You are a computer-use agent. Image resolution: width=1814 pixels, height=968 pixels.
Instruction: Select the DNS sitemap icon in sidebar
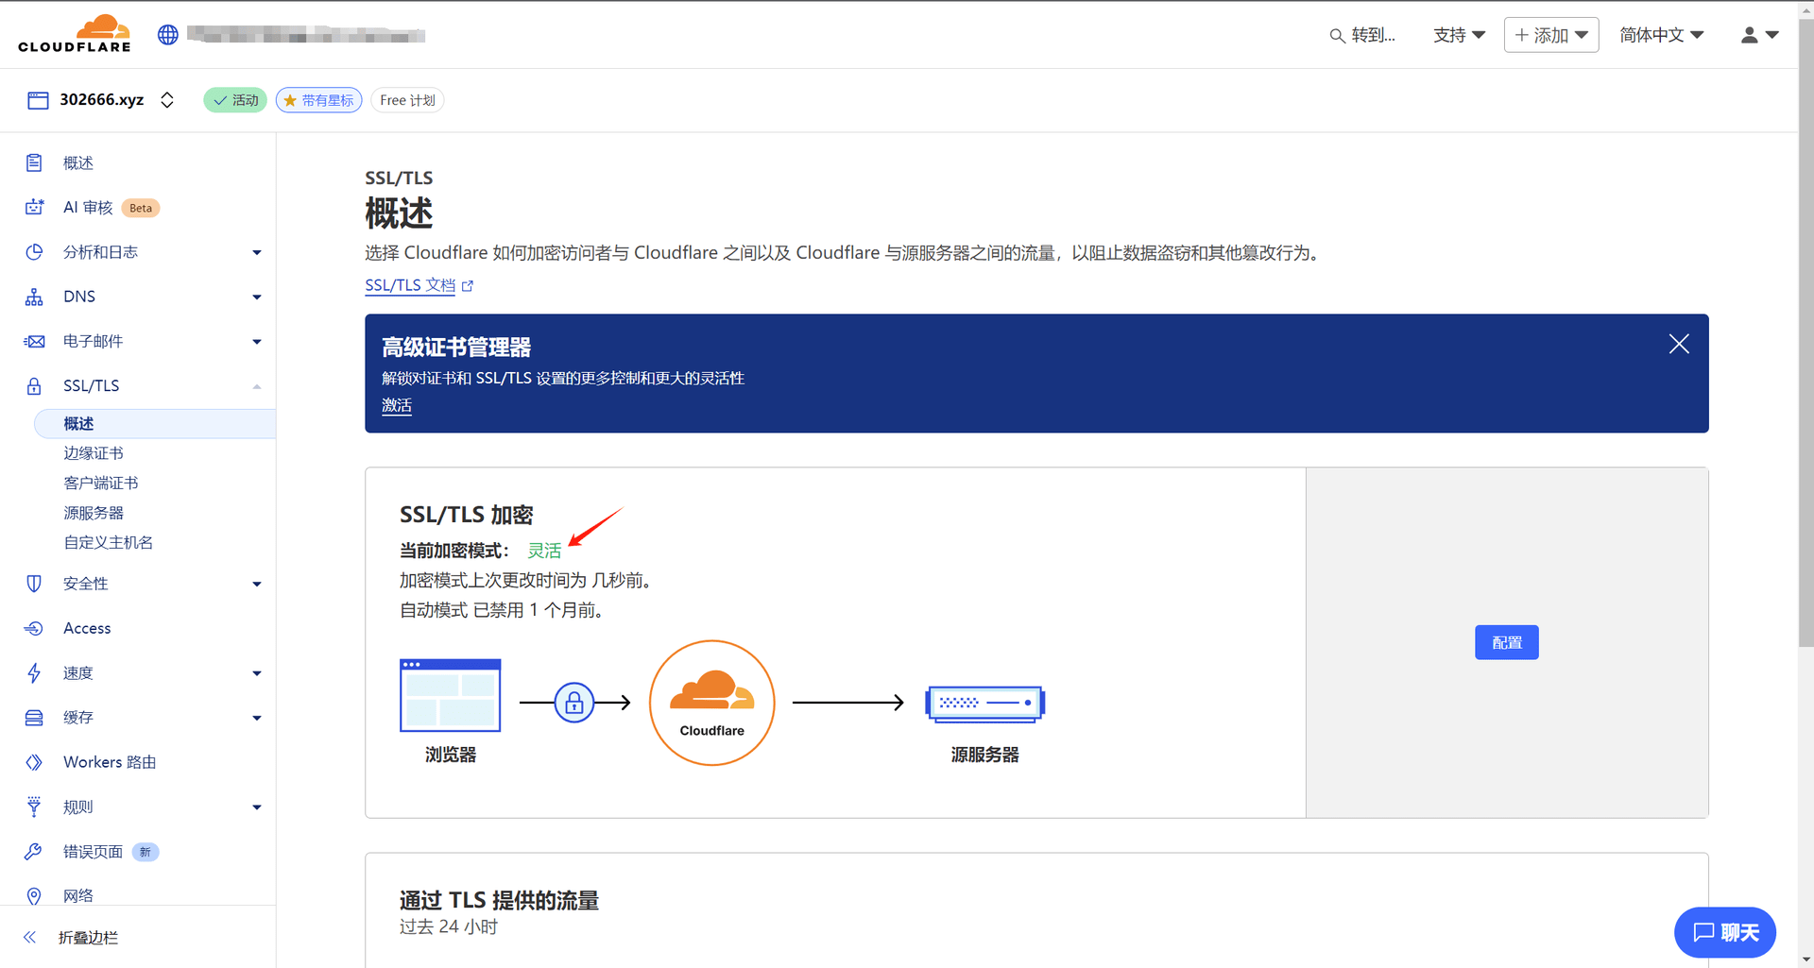34,296
